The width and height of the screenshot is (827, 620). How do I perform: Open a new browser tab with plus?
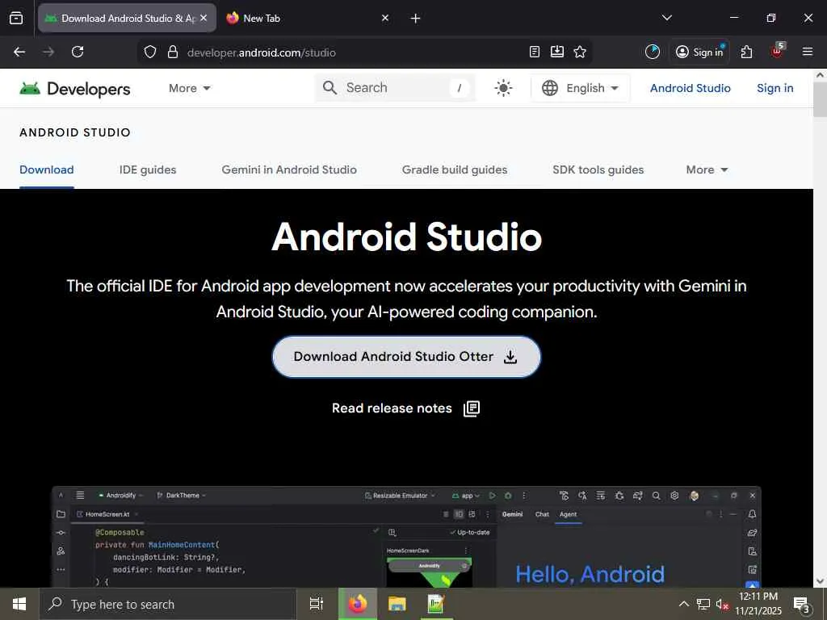(x=416, y=19)
